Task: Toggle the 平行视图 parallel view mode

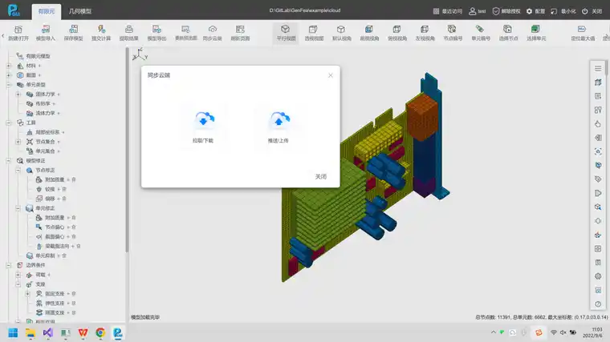Action: [x=287, y=32]
